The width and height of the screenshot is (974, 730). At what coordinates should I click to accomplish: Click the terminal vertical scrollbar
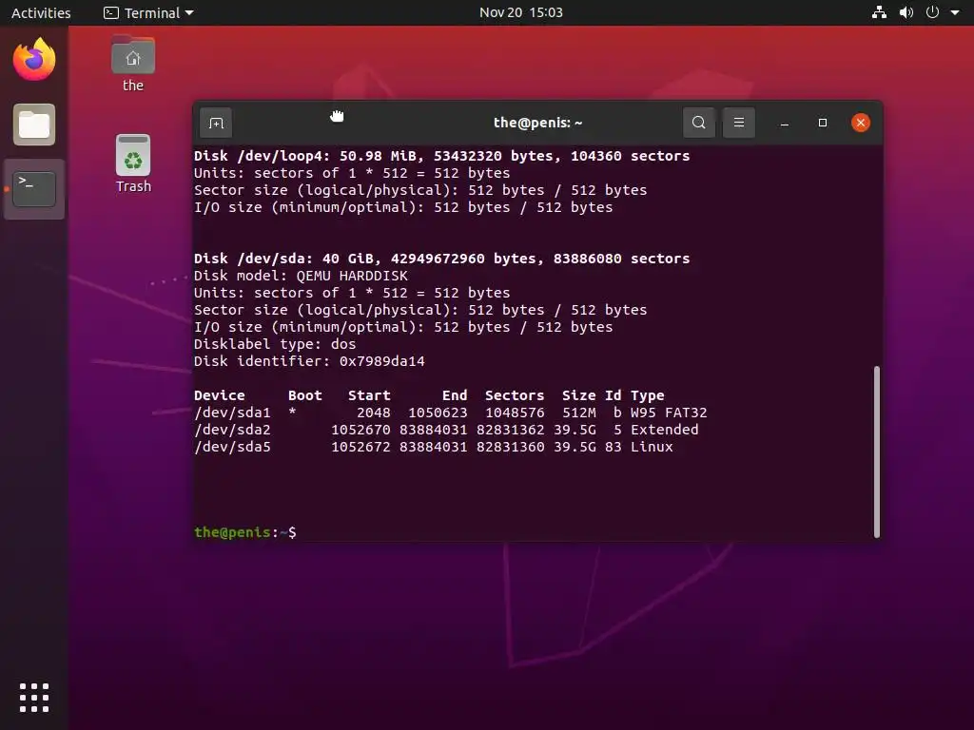coord(876,451)
